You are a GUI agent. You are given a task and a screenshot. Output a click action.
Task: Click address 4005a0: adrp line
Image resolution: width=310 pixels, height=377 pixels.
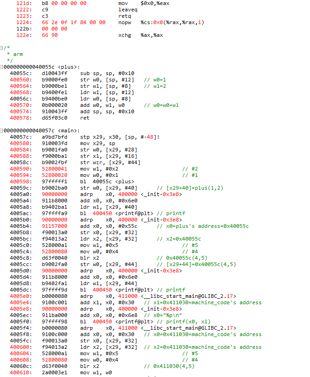click(20, 194)
